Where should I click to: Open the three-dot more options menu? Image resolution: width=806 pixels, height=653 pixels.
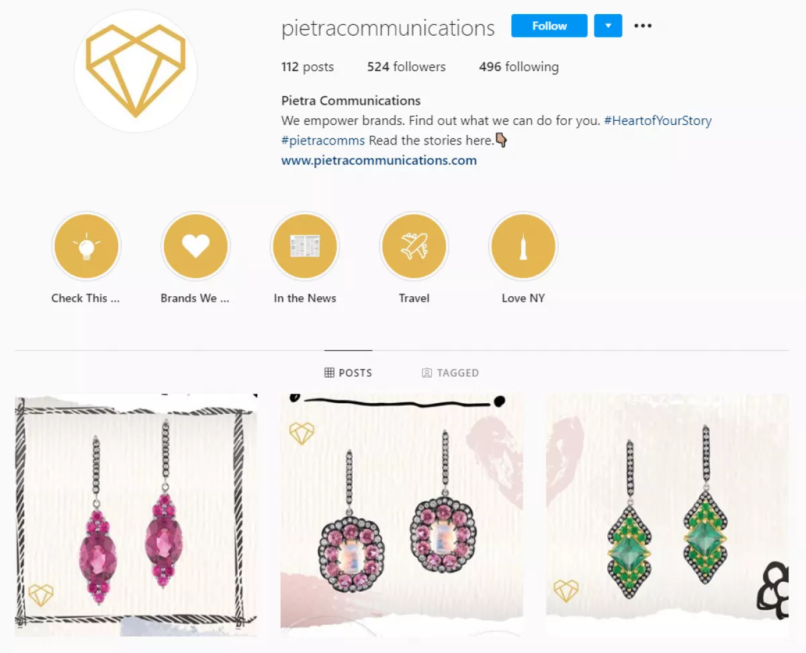pos(643,26)
